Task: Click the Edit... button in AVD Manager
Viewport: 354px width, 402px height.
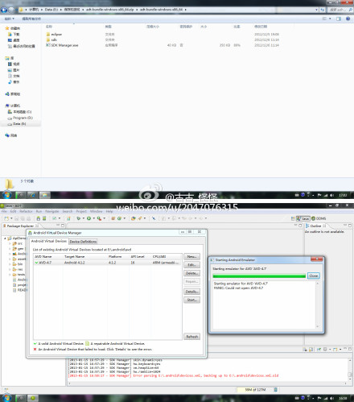Action: tap(191, 265)
